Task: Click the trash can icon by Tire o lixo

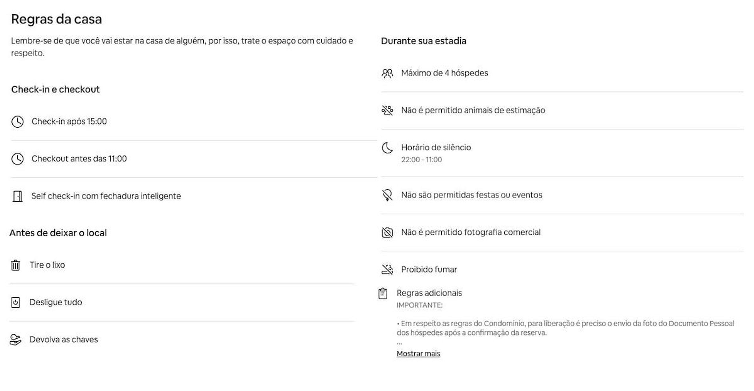Action: coord(15,265)
